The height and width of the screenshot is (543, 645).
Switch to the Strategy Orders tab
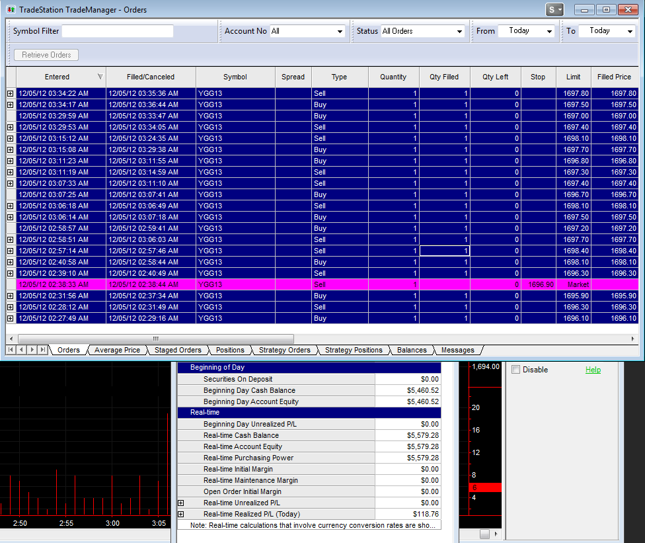coord(284,350)
